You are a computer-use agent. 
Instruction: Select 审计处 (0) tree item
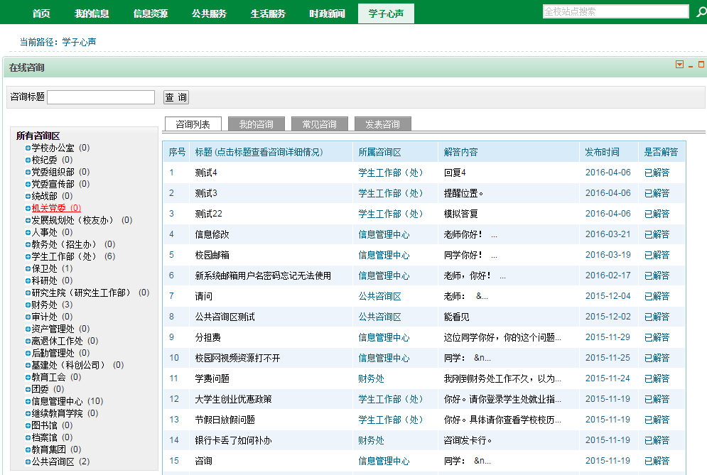(52, 317)
